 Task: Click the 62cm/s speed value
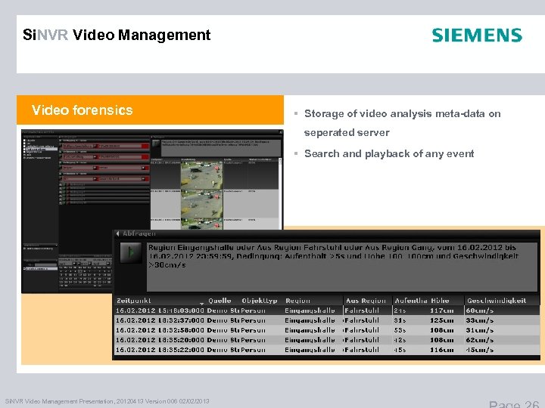coord(480,340)
